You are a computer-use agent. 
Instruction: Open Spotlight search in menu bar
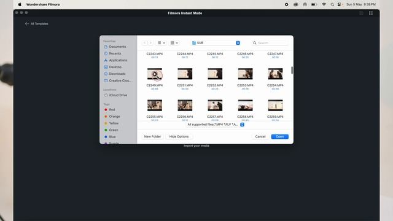tap(332, 4)
